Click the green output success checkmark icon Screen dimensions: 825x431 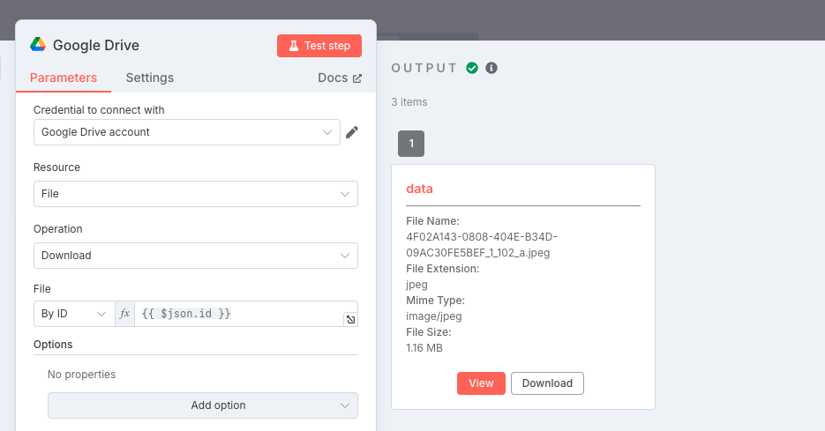pos(472,68)
